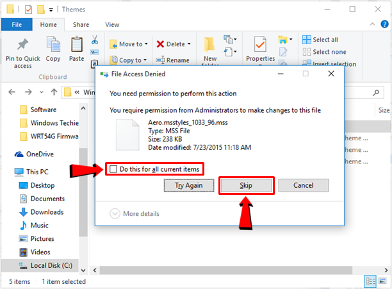Click the Pin to Quick access icon
392x289 pixels.
23,45
